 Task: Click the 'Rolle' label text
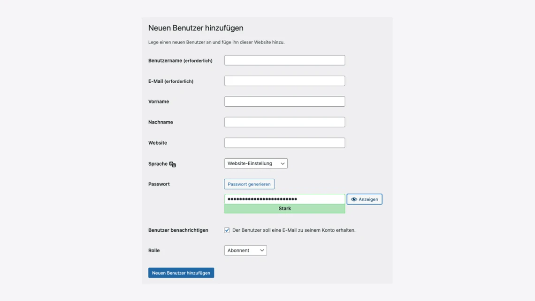(154, 250)
